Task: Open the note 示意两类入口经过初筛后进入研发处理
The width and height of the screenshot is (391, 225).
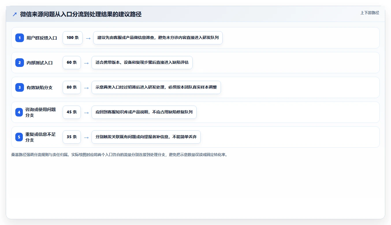Action: click(156, 87)
